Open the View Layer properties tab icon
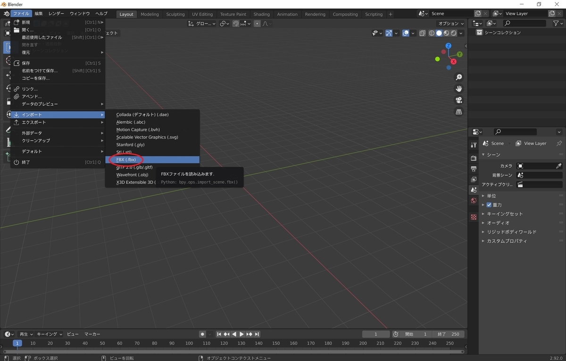This screenshot has width=566, height=361. [x=474, y=180]
